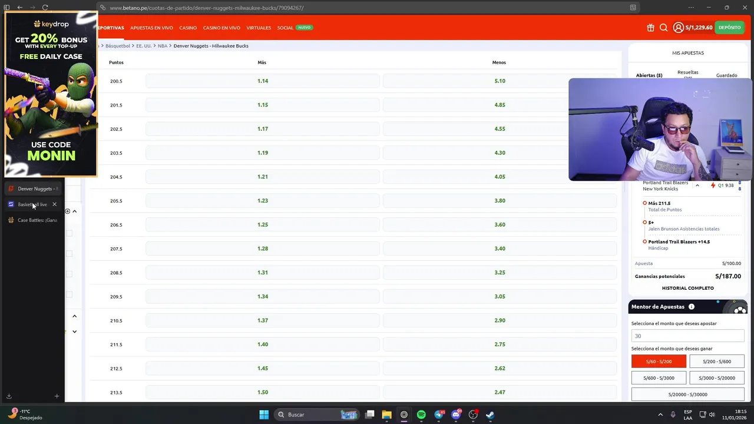Reload the page with refresh icon
The width and height of the screenshot is (754, 424).
coord(45,8)
